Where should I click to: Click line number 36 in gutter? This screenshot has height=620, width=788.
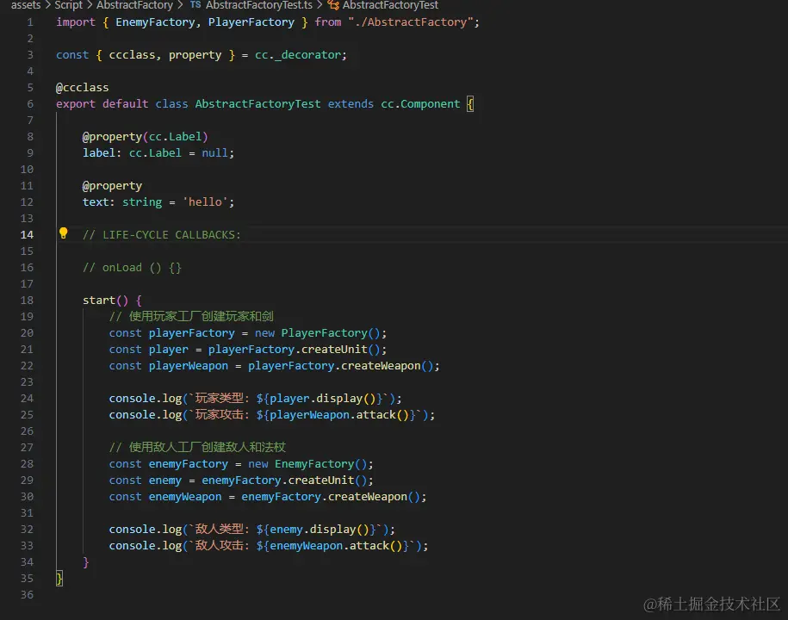pos(28,595)
